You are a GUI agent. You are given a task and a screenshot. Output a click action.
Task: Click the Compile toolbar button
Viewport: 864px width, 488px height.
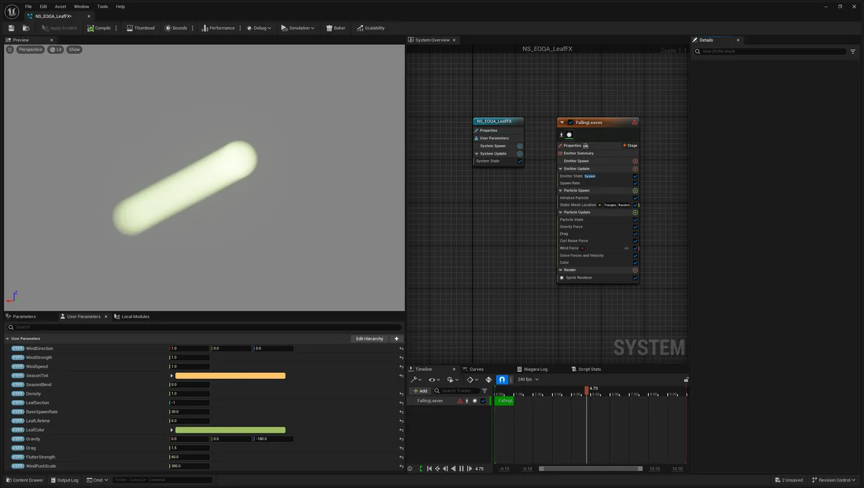[x=99, y=28]
